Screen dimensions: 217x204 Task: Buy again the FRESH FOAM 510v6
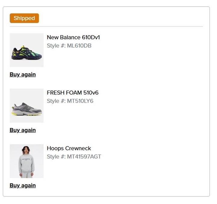pyautogui.click(x=23, y=130)
